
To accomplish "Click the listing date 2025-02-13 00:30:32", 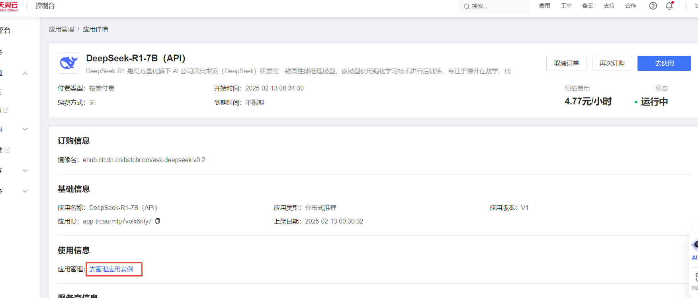I will point(334,222).
